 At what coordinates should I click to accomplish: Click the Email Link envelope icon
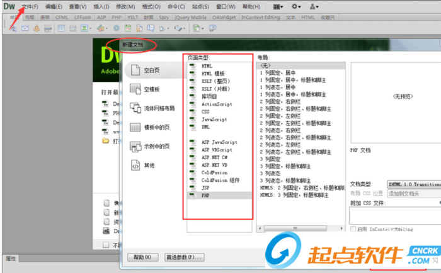click(x=25, y=28)
